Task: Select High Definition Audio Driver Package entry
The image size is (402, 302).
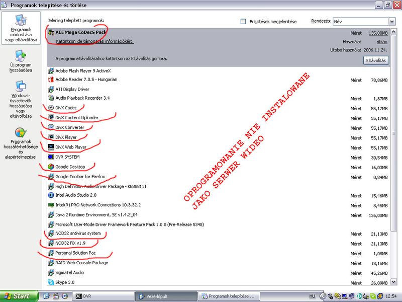Action: pyautogui.click(x=218, y=186)
